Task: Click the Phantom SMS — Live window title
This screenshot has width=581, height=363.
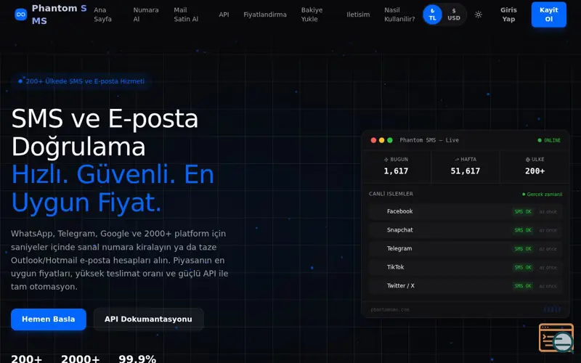Action: (x=429, y=140)
